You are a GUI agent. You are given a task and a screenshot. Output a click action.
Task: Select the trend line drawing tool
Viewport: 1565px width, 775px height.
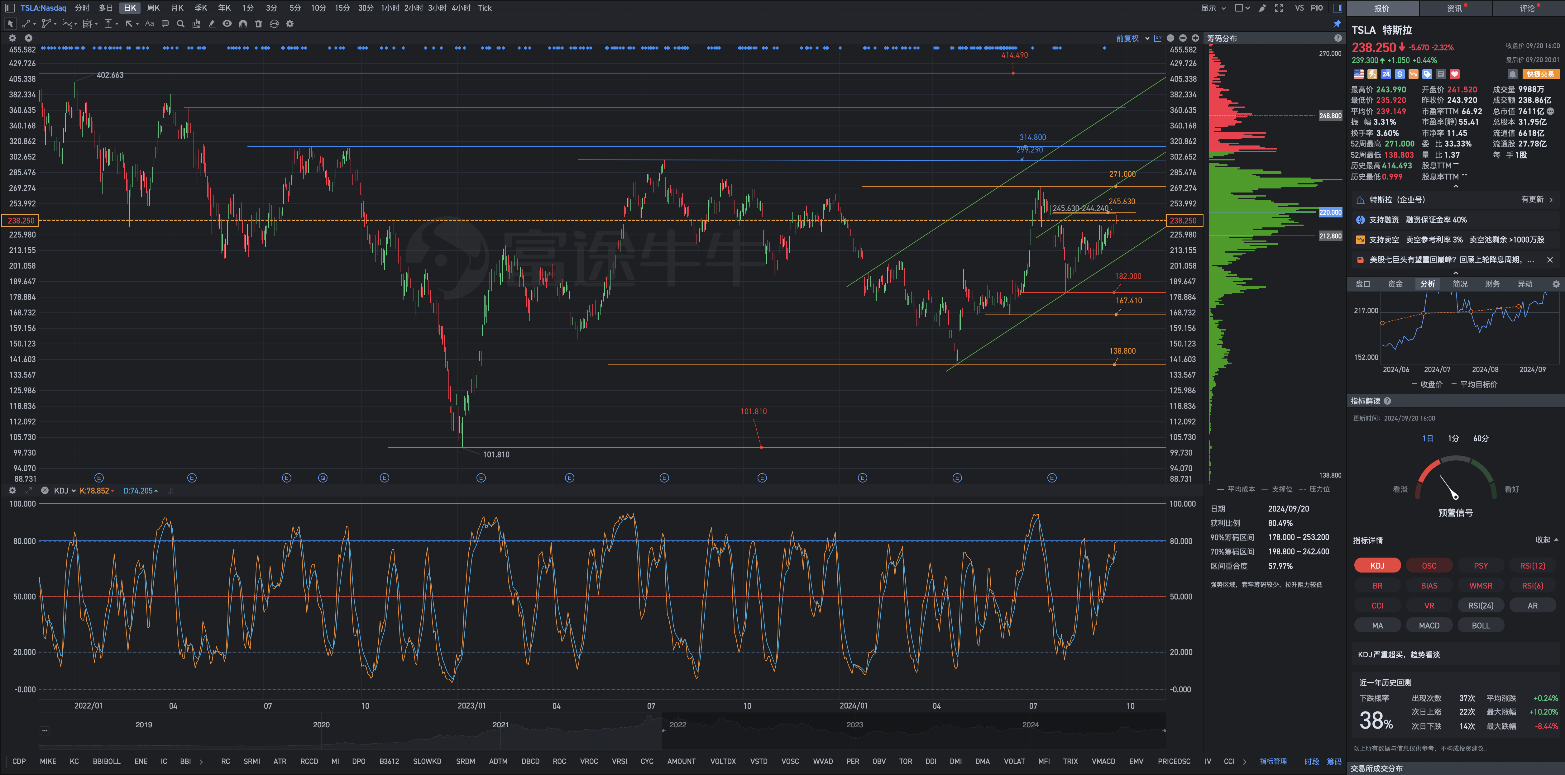click(27, 24)
